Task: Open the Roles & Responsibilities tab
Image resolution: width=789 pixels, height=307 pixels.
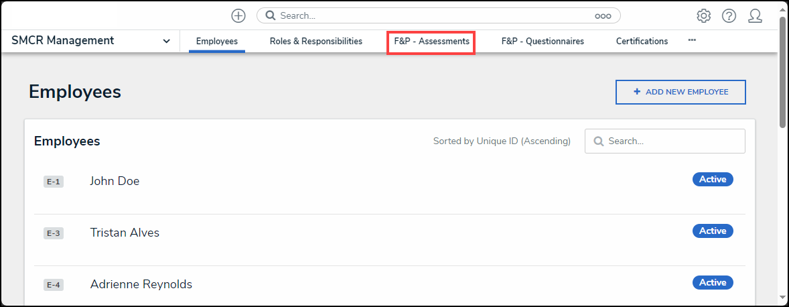Action: pyautogui.click(x=316, y=42)
